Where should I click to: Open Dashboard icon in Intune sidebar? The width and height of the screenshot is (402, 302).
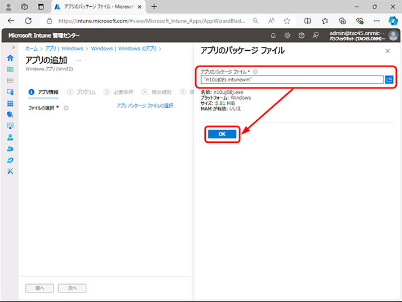10,69
